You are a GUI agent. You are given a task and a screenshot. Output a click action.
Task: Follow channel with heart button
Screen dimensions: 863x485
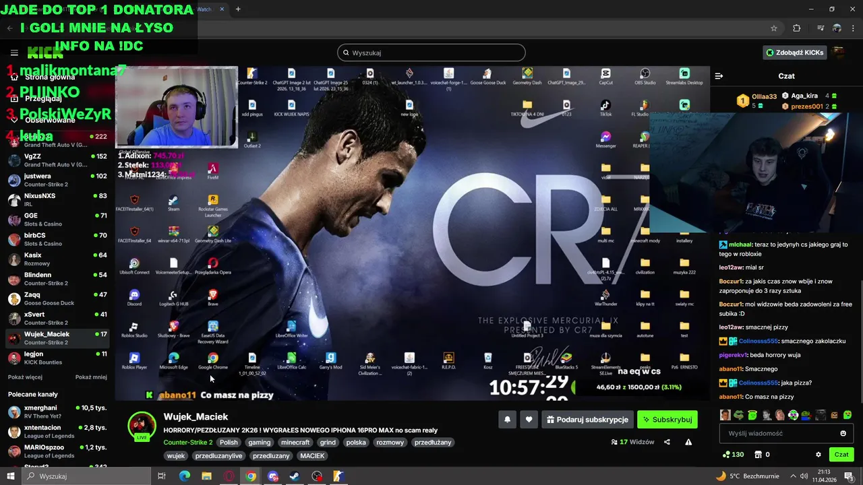coord(529,420)
